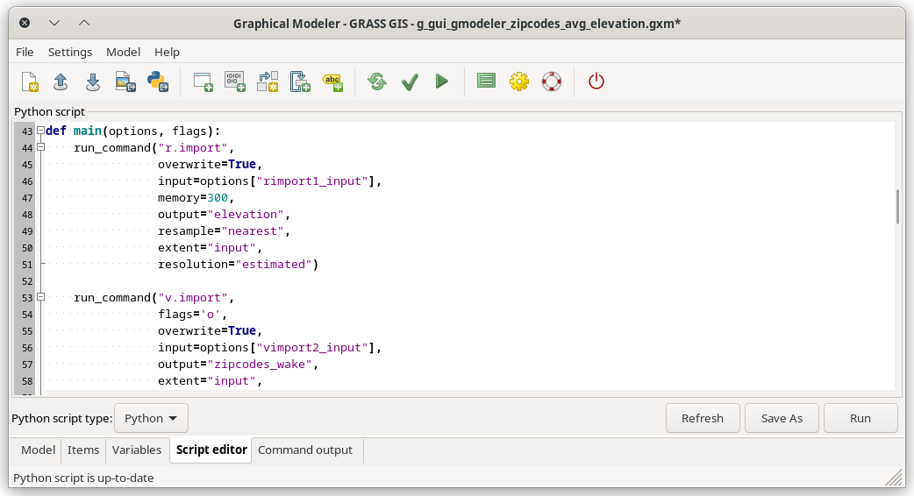Viewport: 914px width, 496px height.
Task: Collapse the def main fold marker
Action: click(x=40, y=131)
